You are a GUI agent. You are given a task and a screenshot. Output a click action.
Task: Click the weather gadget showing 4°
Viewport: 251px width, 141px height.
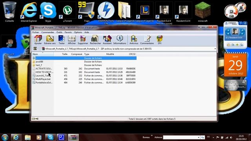pyautogui.click(x=235, y=85)
